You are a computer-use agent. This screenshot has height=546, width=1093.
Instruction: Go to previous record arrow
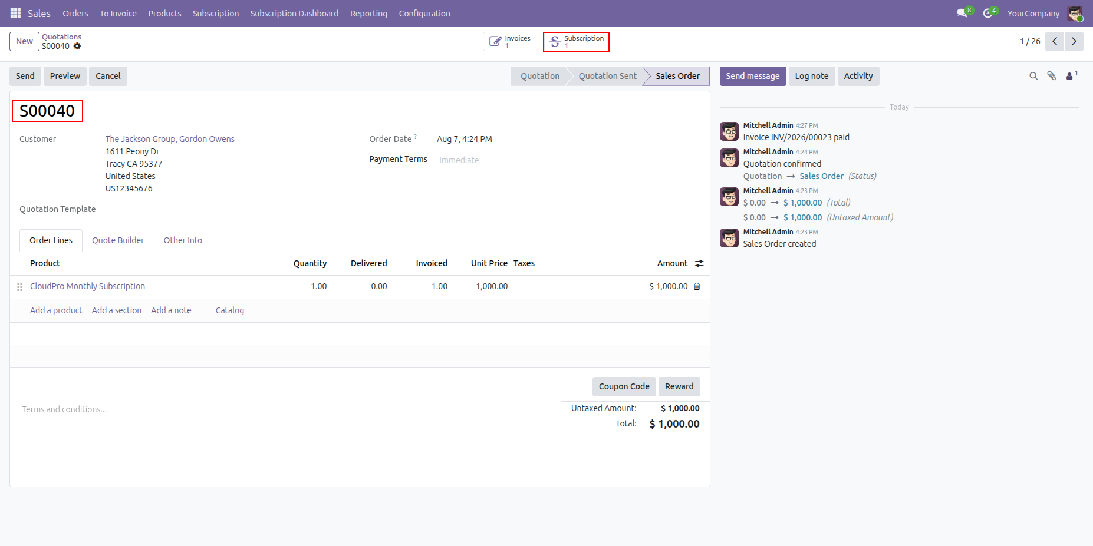click(x=1055, y=41)
